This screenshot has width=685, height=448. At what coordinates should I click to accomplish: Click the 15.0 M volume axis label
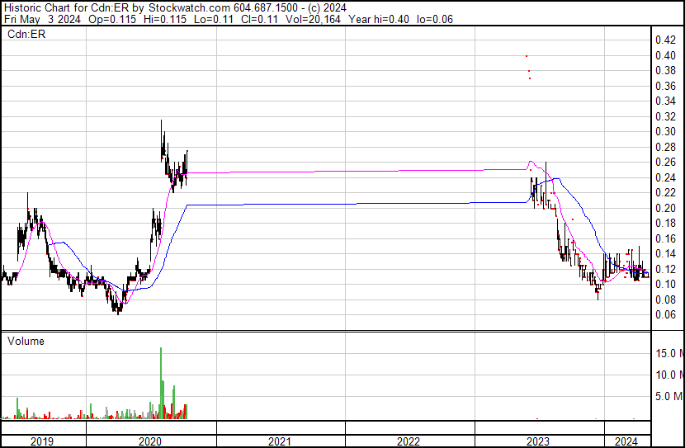668,354
